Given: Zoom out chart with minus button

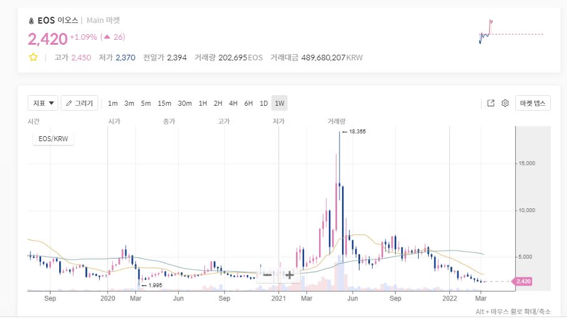Looking at the screenshot, I should coord(267,275).
